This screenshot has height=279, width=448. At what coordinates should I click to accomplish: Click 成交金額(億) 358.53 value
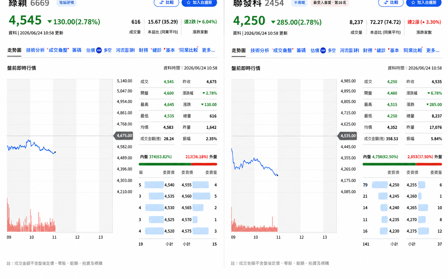[x=392, y=139]
